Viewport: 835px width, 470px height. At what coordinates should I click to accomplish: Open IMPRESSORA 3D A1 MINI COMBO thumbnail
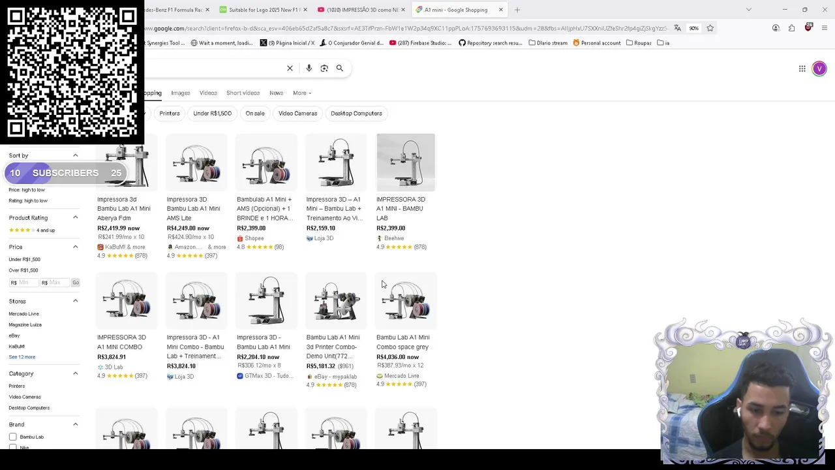(x=127, y=301)
